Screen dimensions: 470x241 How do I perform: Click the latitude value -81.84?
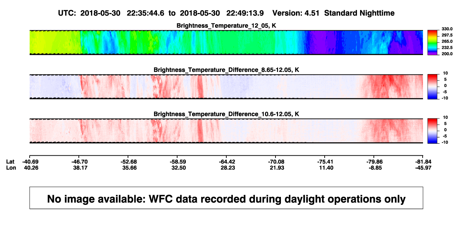coord(424,161)
